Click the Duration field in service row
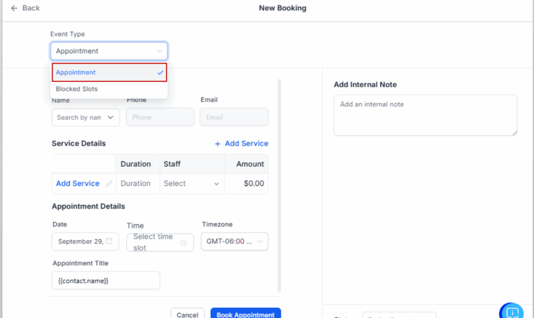Screen dimensions: 534x318 [x=136, y=184]
